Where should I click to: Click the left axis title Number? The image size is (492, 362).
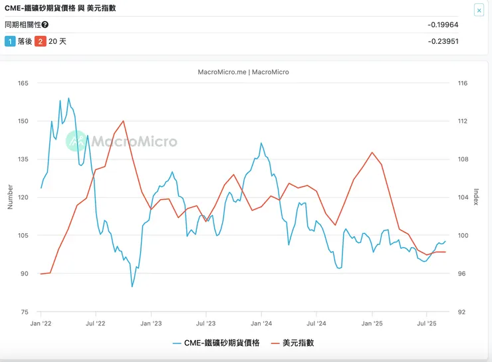[x=10, y=197]
